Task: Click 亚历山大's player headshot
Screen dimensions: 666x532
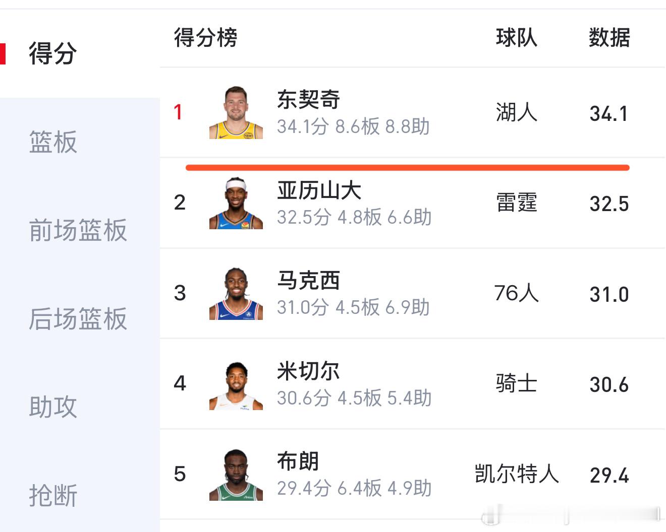Action: click(236, 204)
